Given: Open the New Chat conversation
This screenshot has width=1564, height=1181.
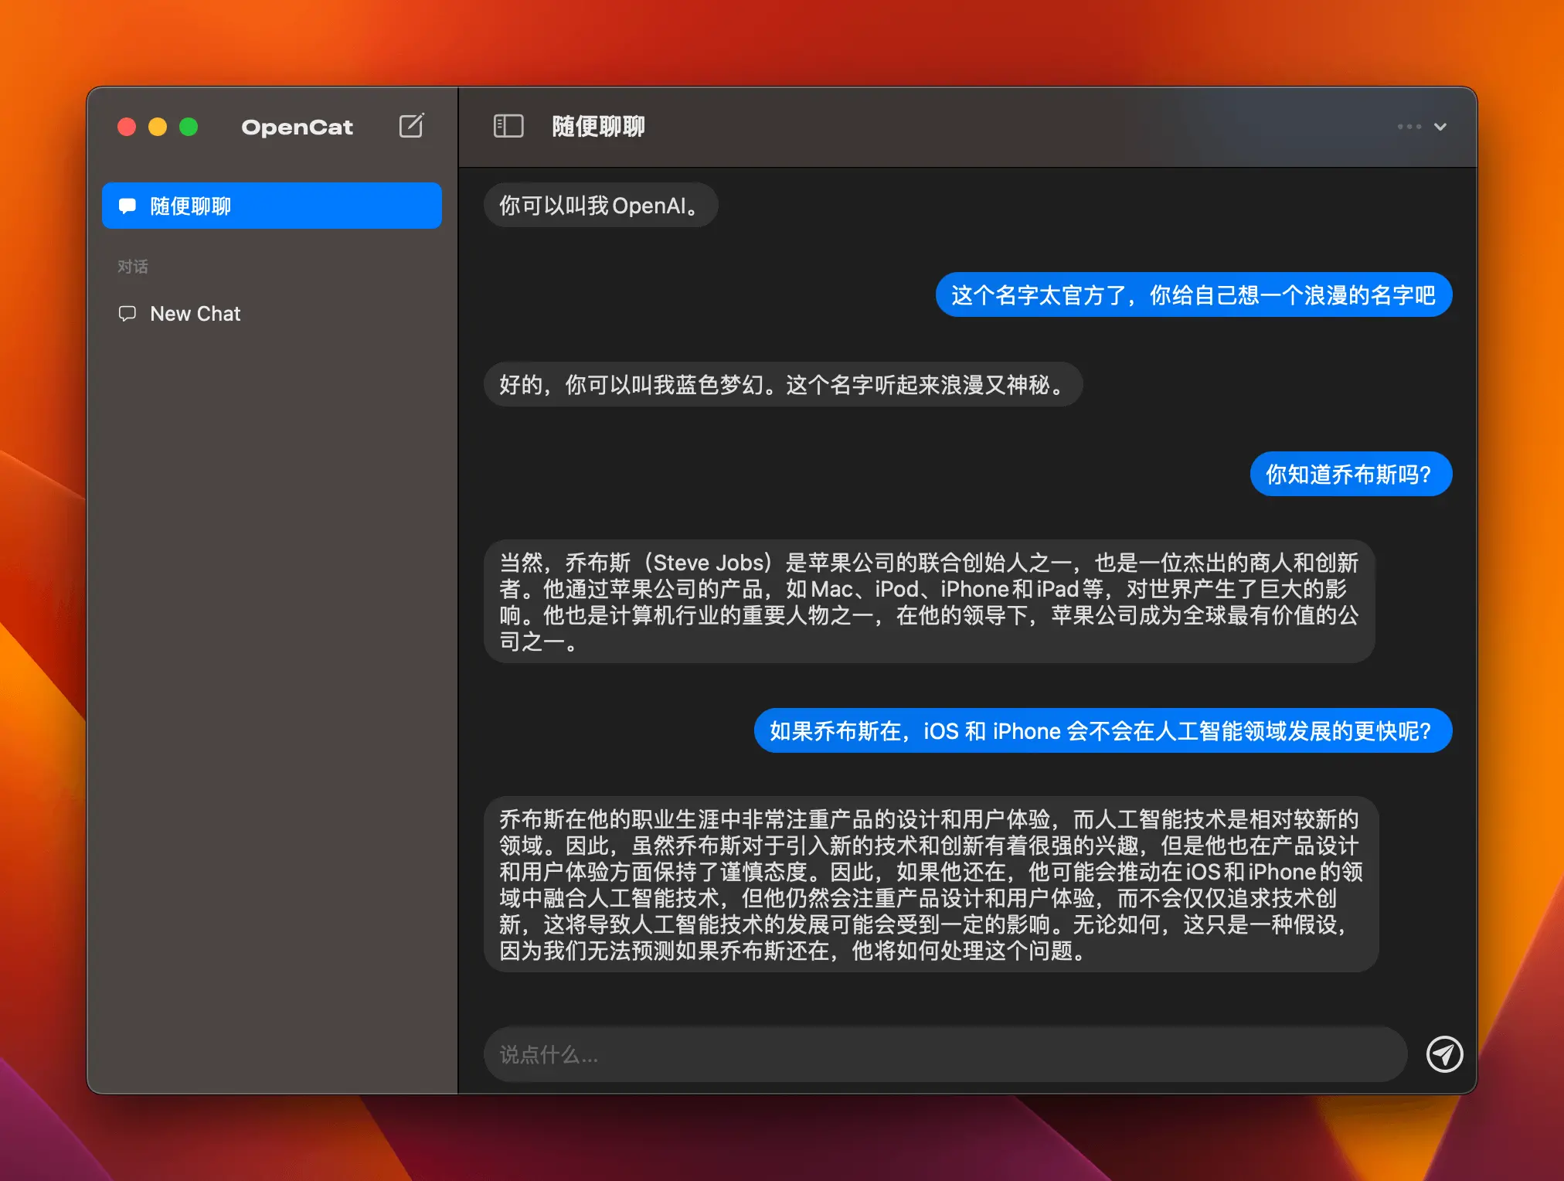Looking at the screenshot, I should click(x=272, y=314).
